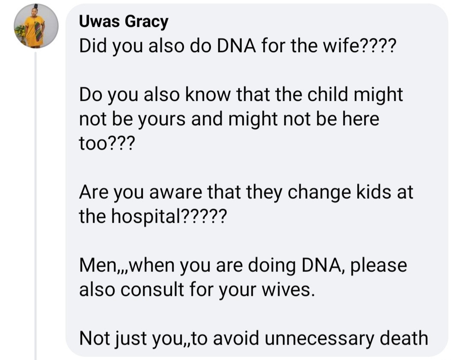The width and height of the screenshot is (462, 360).
Task: Click the line 'Are you aware that they change kids at'
Action: (x=246, y=192)
